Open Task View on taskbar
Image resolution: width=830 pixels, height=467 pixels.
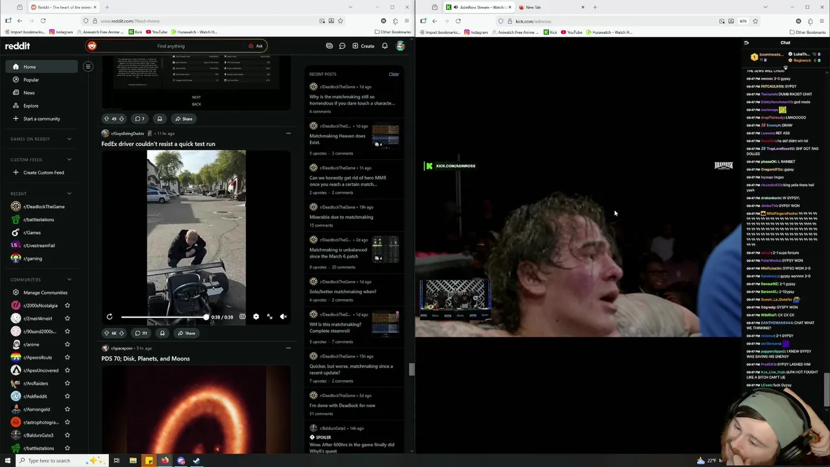117,461
